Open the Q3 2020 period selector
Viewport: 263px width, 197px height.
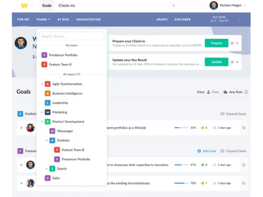(219, 19)
